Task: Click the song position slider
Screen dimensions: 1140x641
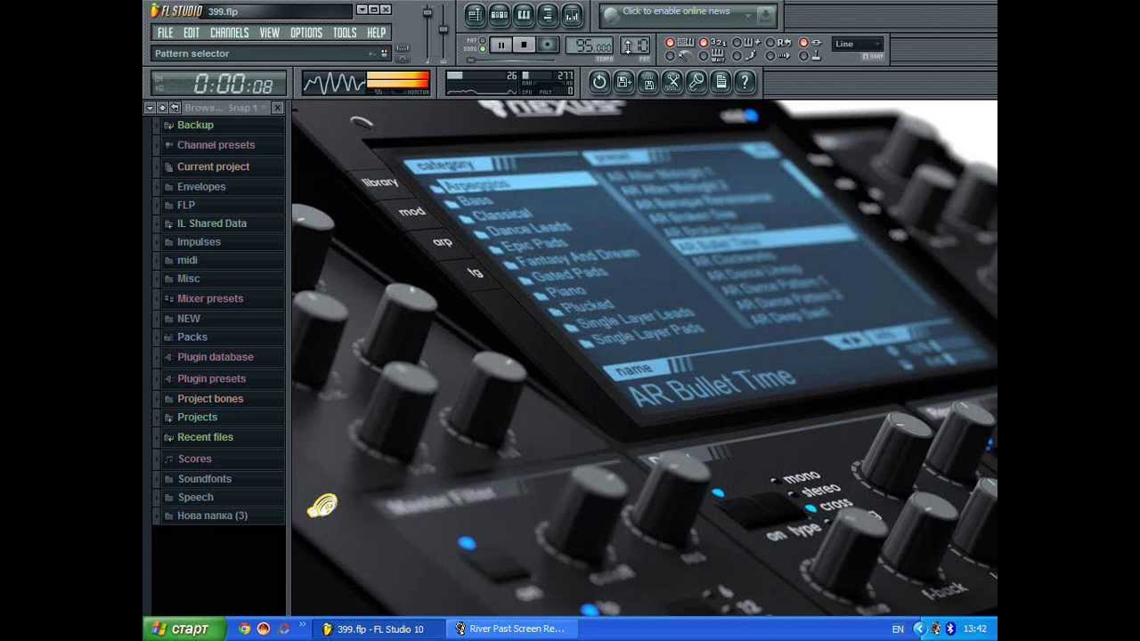Action: (511, 60)
